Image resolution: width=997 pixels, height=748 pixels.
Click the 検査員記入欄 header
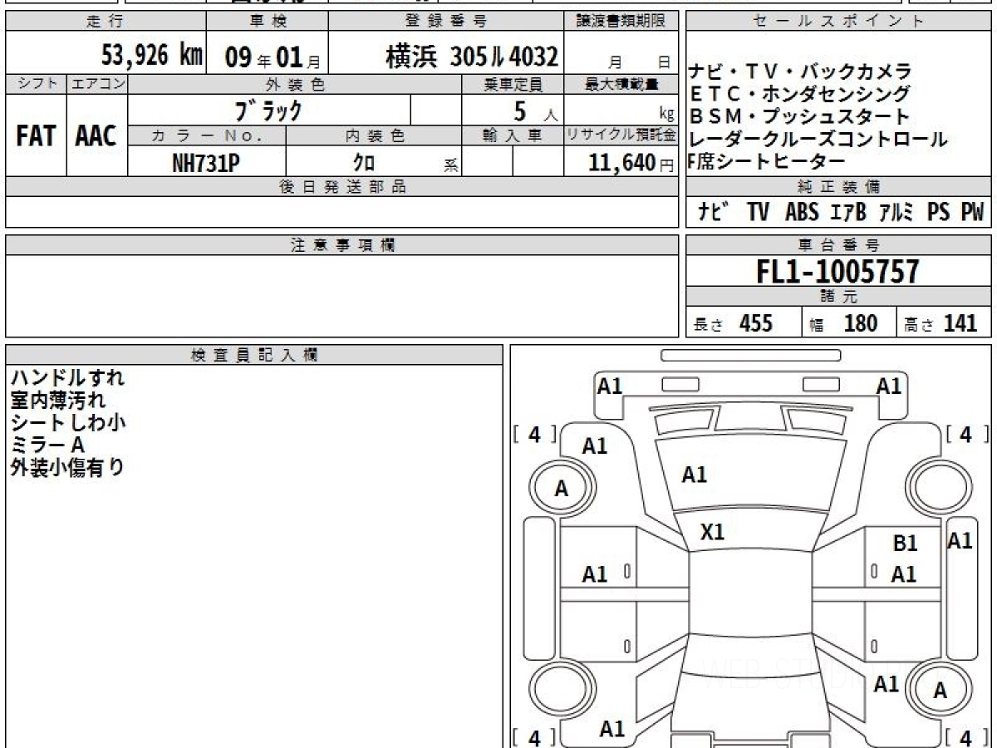[x=254, y=354]
